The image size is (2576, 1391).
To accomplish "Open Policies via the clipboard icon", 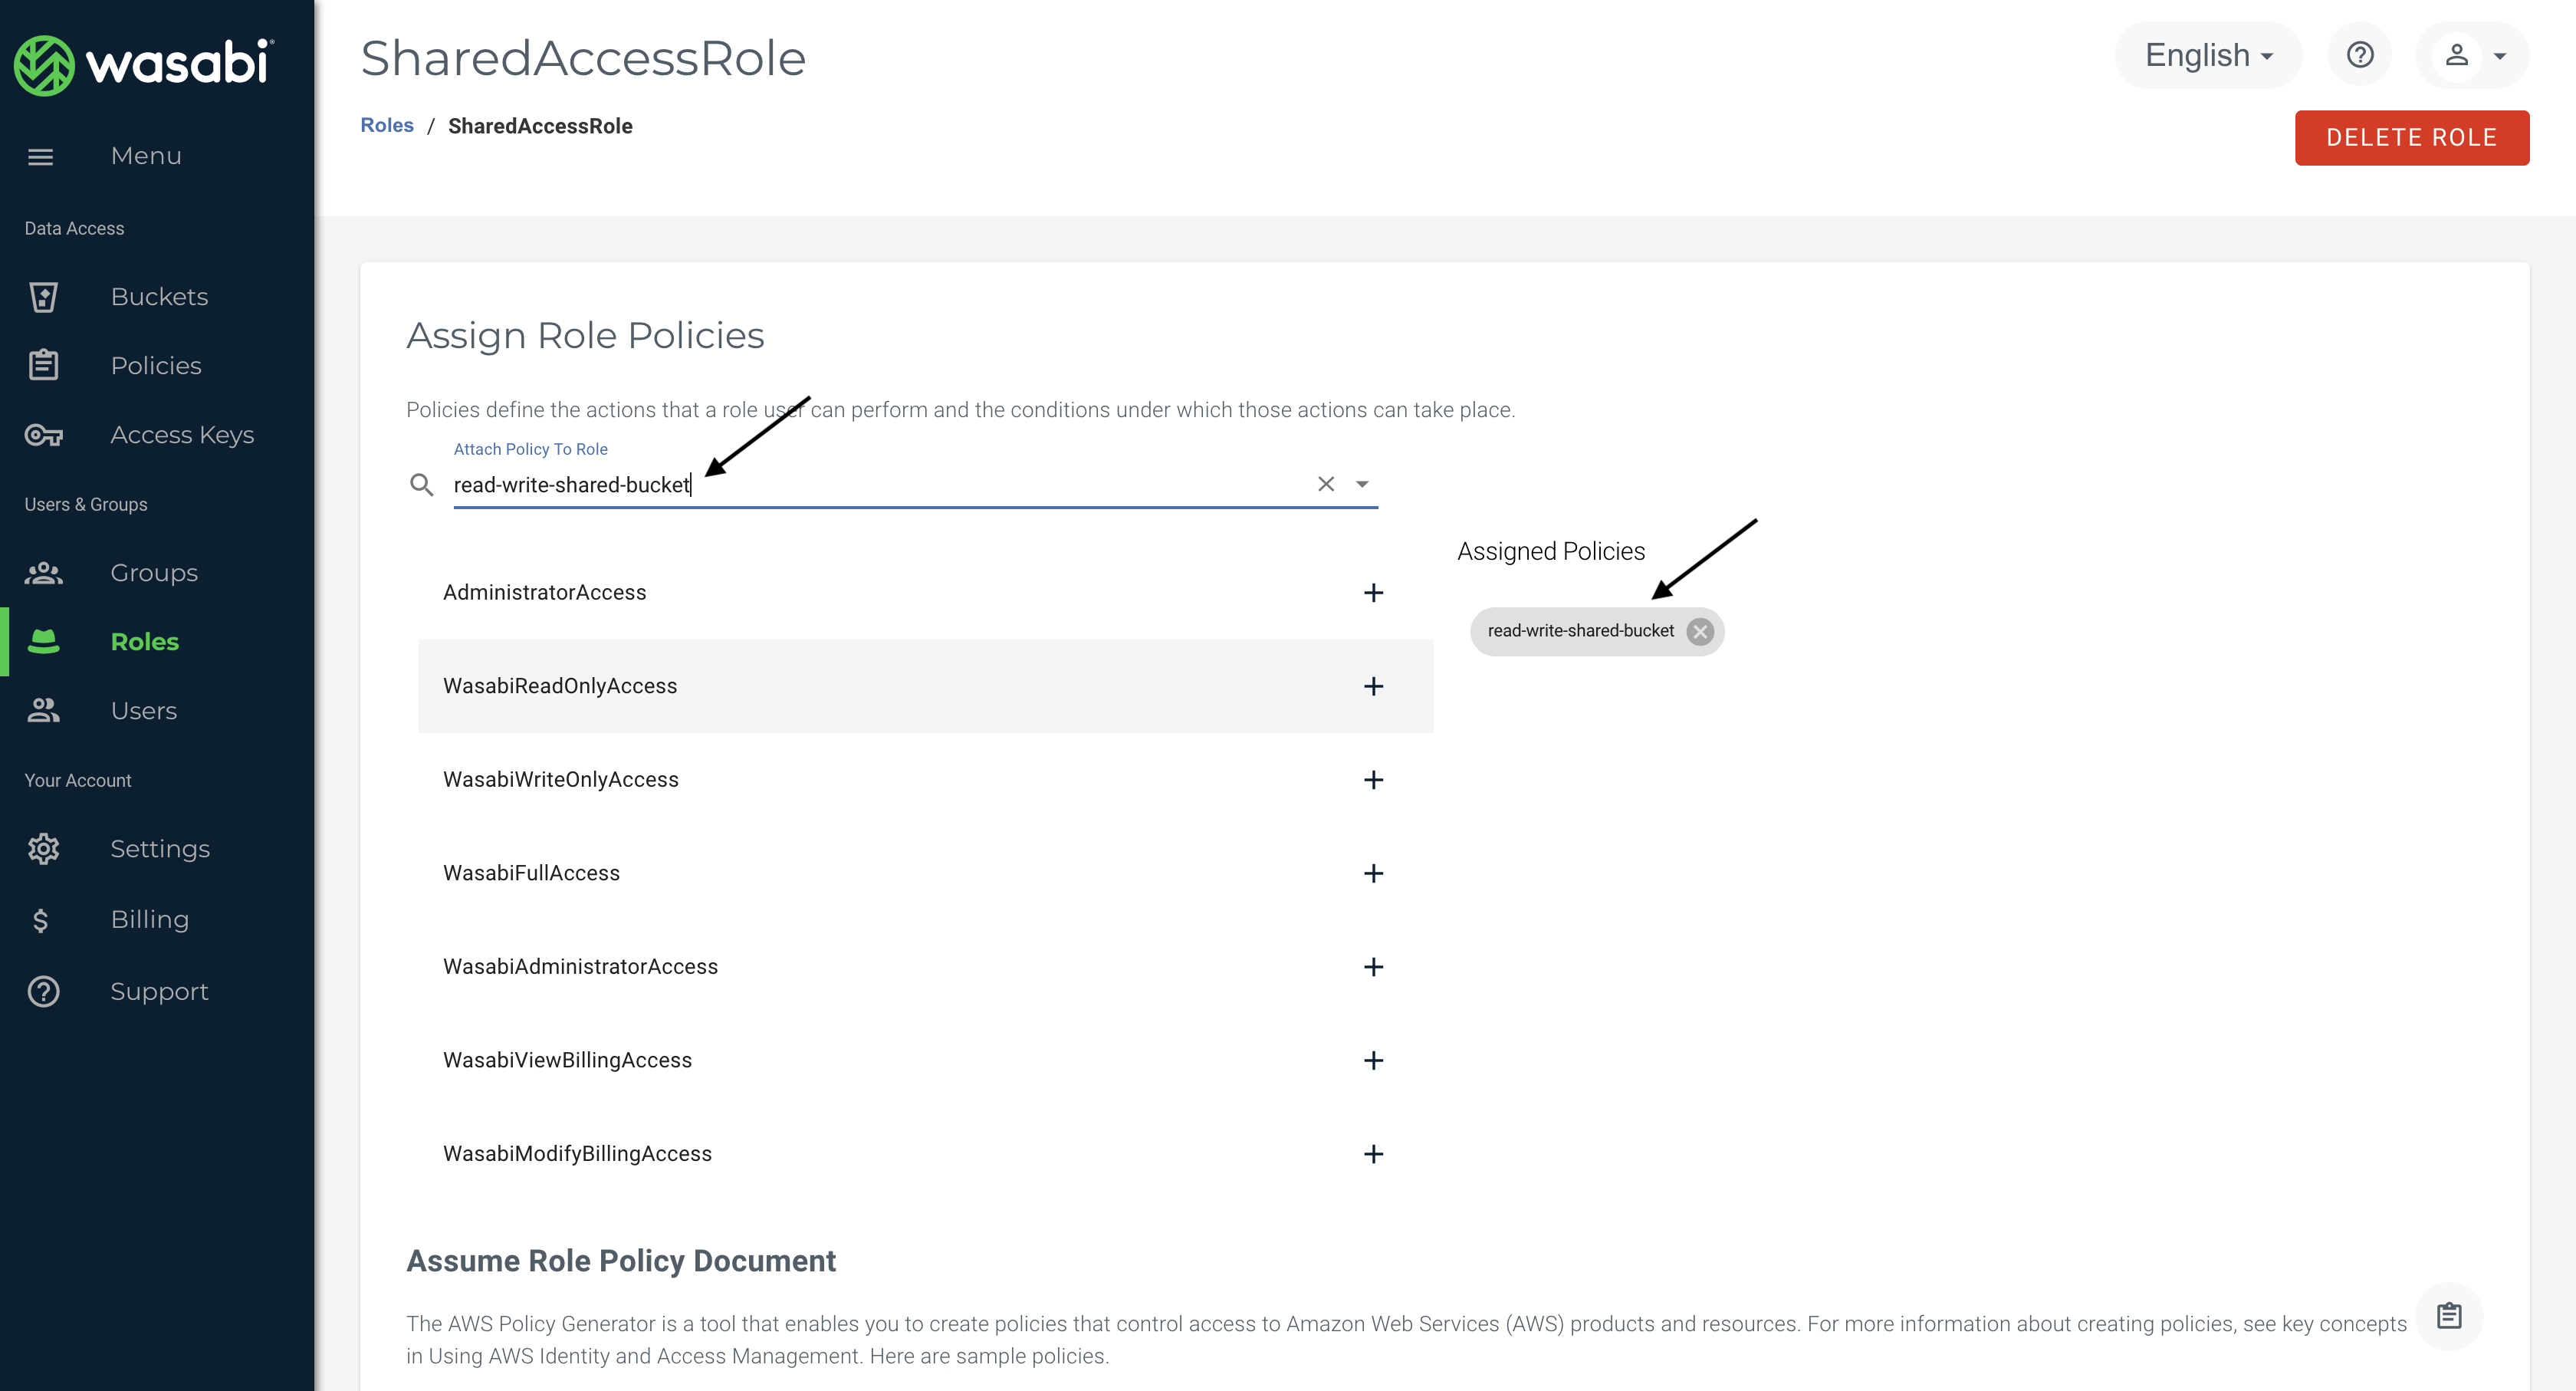I will tap(43, 365).
